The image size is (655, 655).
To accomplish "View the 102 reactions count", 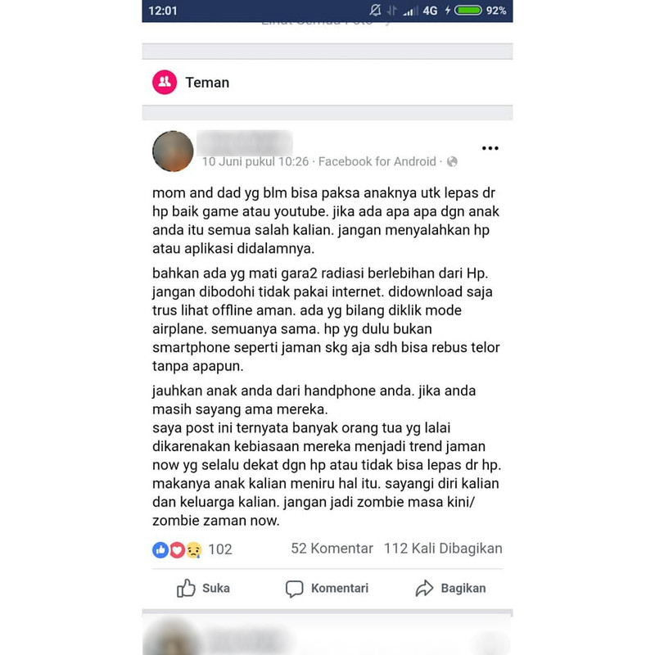I will [220, 549].
